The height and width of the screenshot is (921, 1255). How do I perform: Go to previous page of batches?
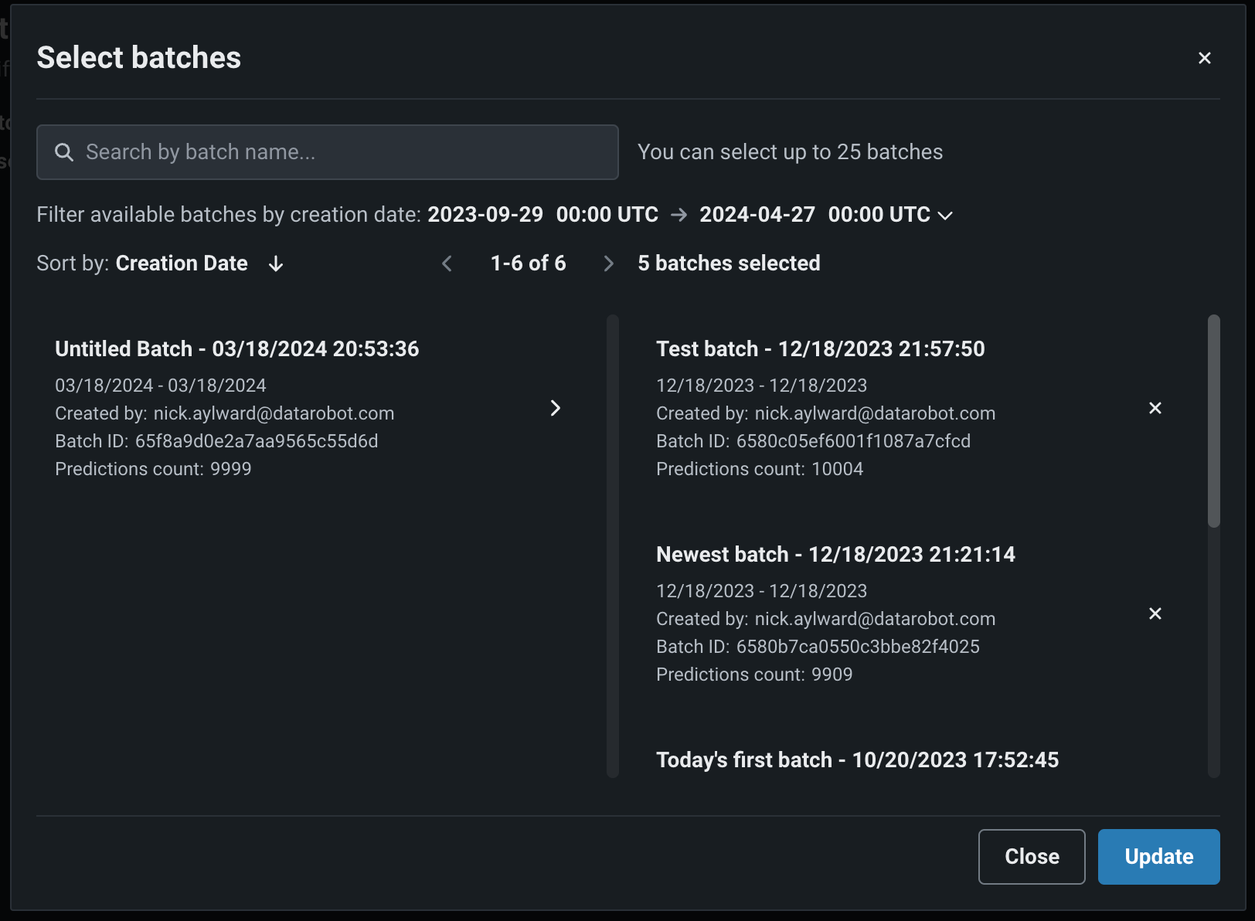(x=447, y=263)
